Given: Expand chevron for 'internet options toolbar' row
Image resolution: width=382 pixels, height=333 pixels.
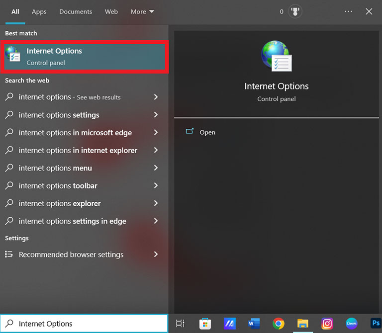Looking at the screenshot, I should point(156,185).
